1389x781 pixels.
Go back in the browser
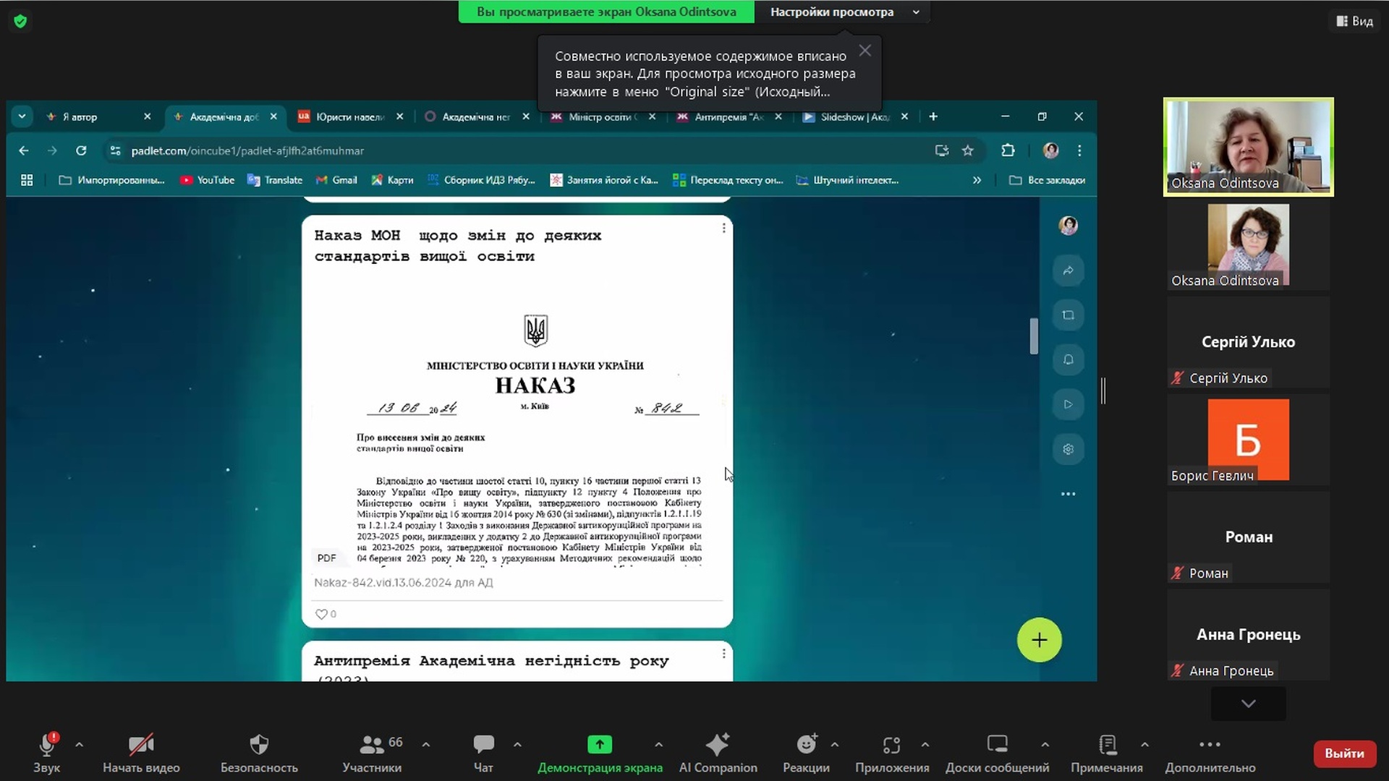(x=24, y=150)
